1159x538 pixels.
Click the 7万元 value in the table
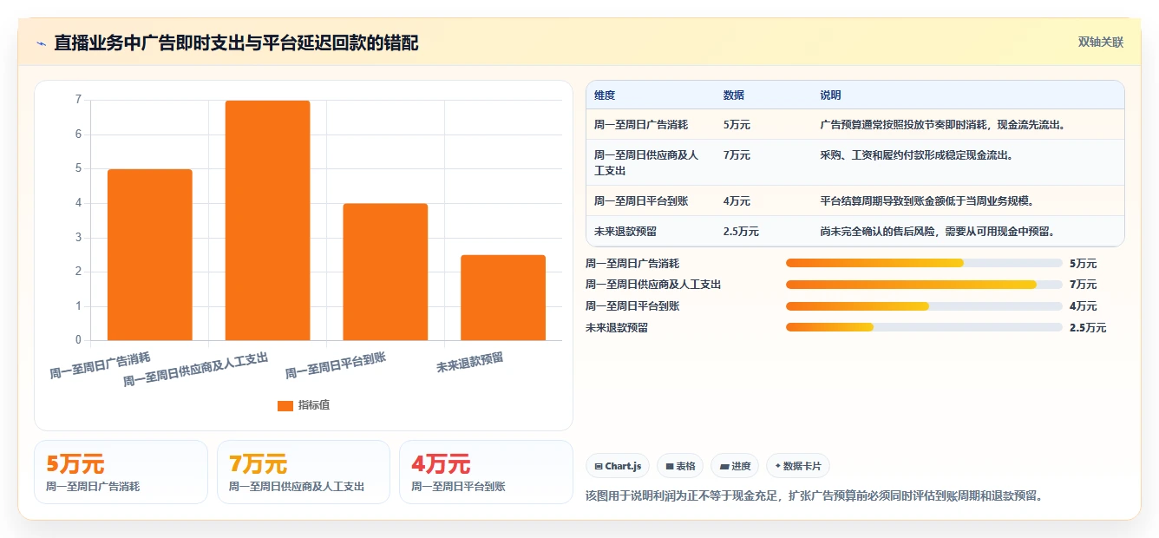(x=737, y=155)
